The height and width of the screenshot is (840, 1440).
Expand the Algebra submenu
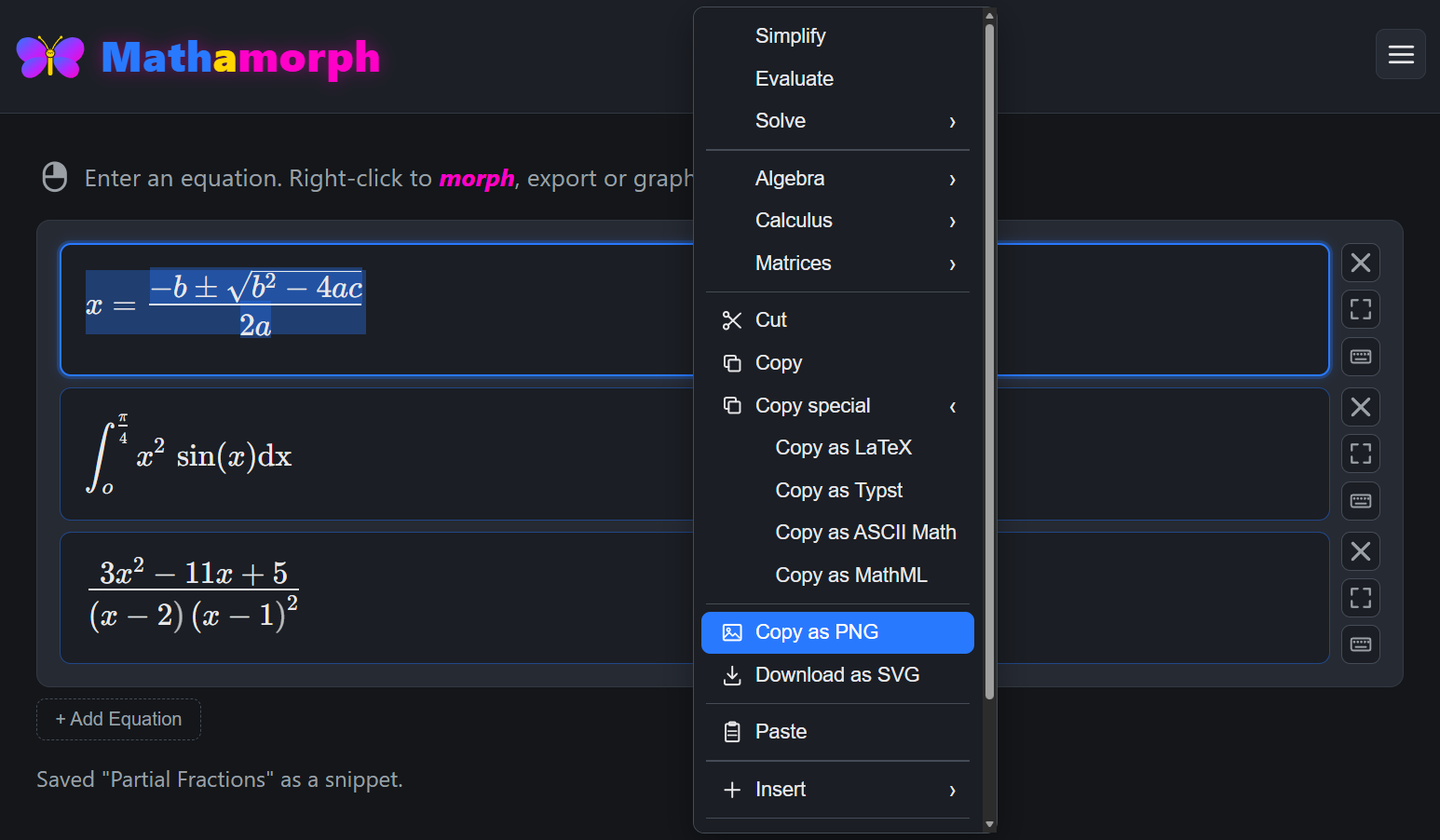coord(837,179)
